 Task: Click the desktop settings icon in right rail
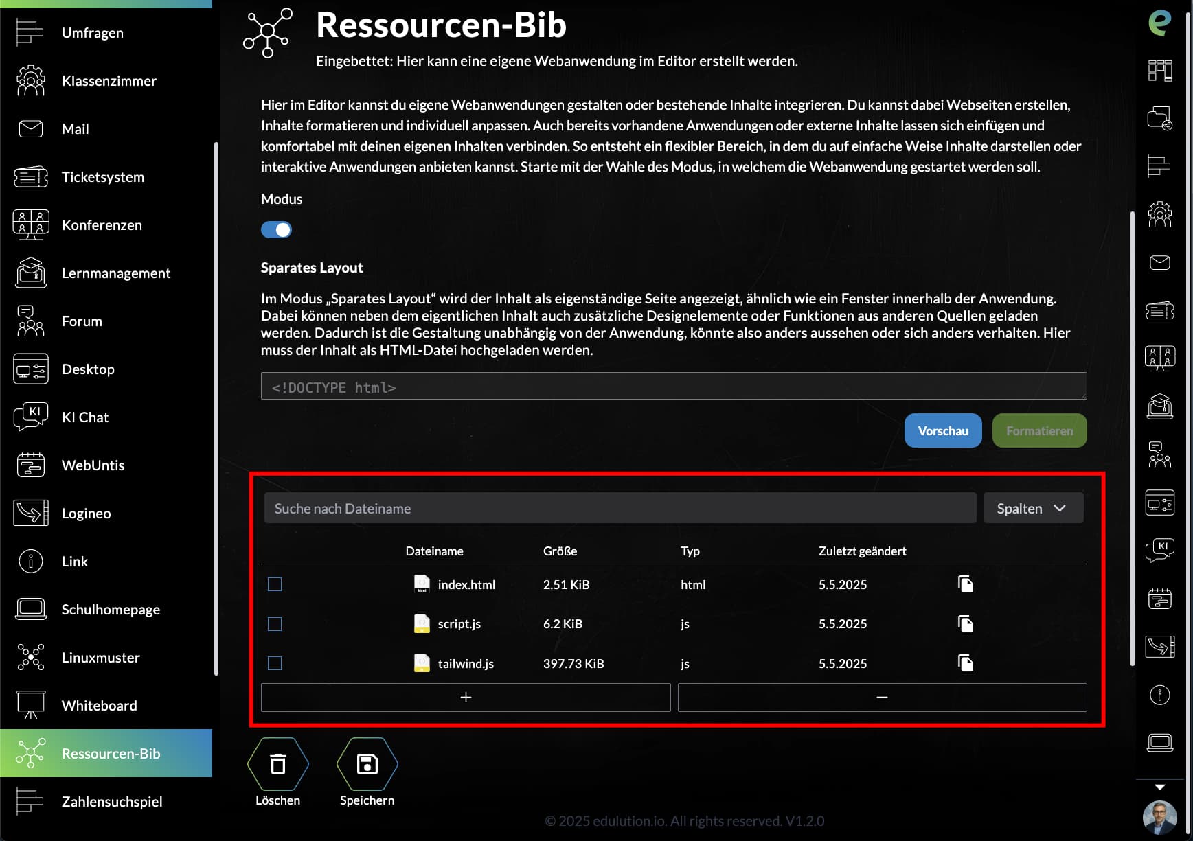1159,503
